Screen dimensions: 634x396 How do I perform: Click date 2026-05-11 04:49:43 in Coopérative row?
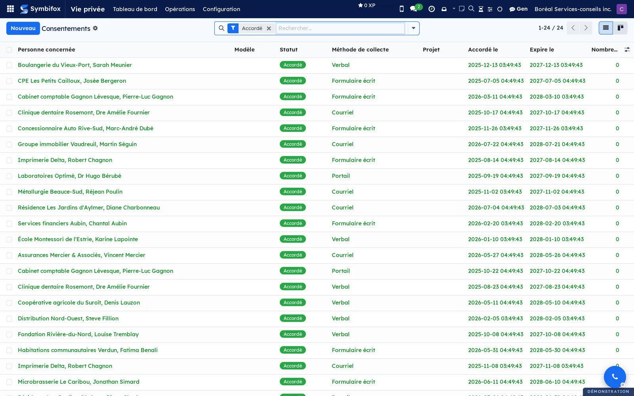[495, 303]
